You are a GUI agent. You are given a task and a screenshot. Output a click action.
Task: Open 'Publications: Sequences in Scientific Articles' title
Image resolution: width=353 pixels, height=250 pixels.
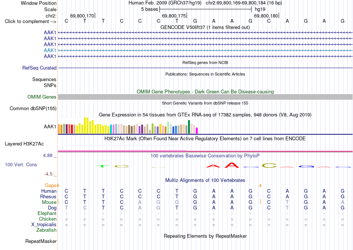(x=205, y=74)
